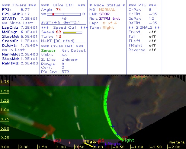Click the NORMAL mode value
Viewport: 186px width, 149px height.
(107, 10)
